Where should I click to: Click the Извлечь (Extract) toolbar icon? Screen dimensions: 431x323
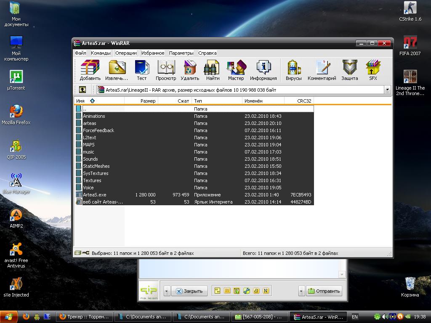point(117,70)
